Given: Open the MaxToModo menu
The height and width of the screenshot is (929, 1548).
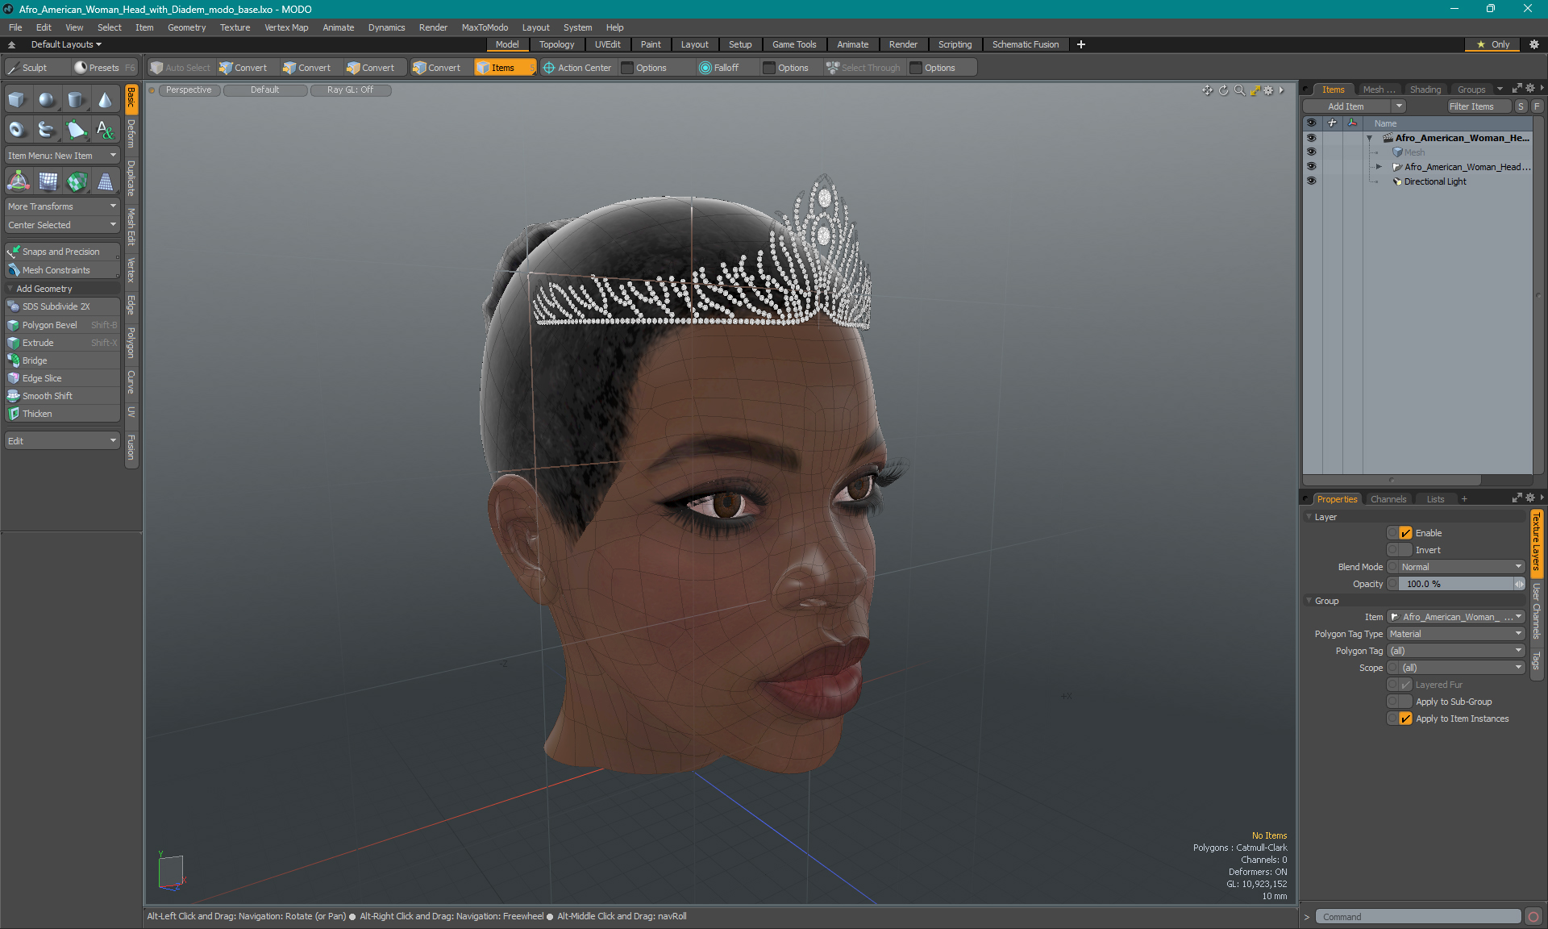Looking at the screenshot, I should pos(485,27).
